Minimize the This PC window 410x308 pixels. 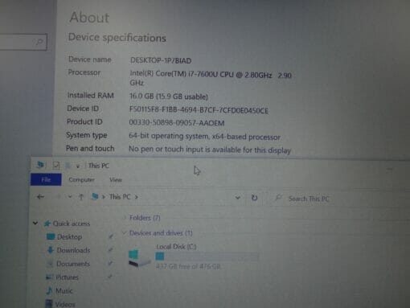click(390, 169)
